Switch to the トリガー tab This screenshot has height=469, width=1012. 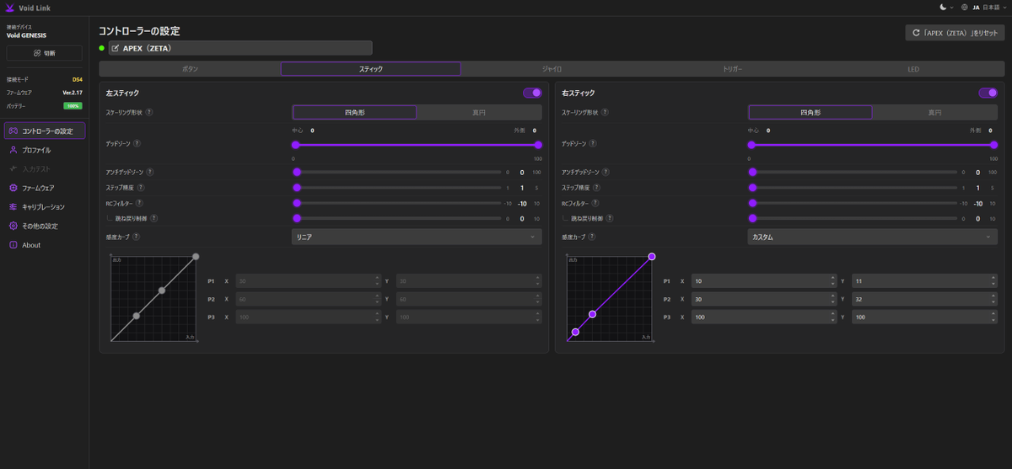click(733, 69)
